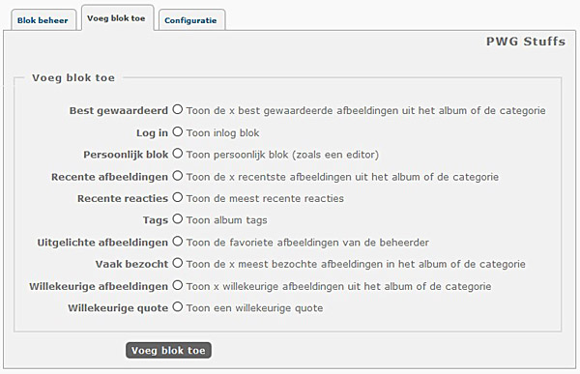The image size is (580, 374).
Task: Click the 'Toon de meest recente reacties' text
Action: click(x=265, y=199)
